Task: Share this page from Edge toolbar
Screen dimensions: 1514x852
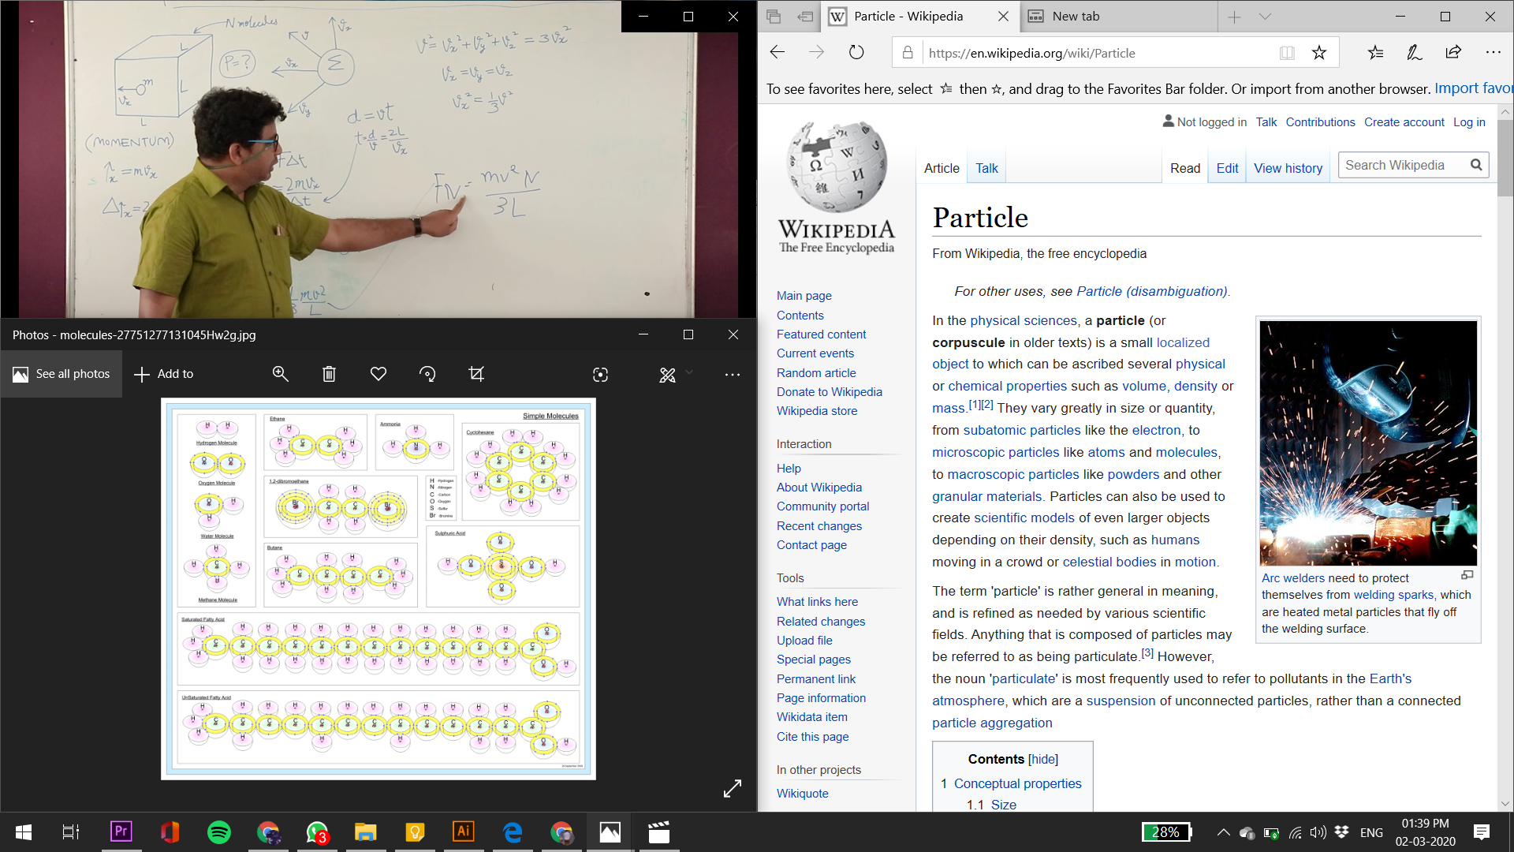Action: (x=1453, y=53)
